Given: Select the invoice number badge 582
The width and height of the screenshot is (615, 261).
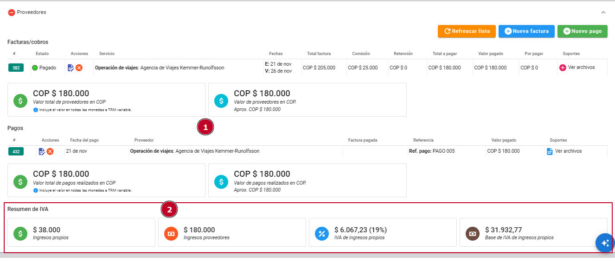Looking at the screenshot, I should [x=16, y=68].
